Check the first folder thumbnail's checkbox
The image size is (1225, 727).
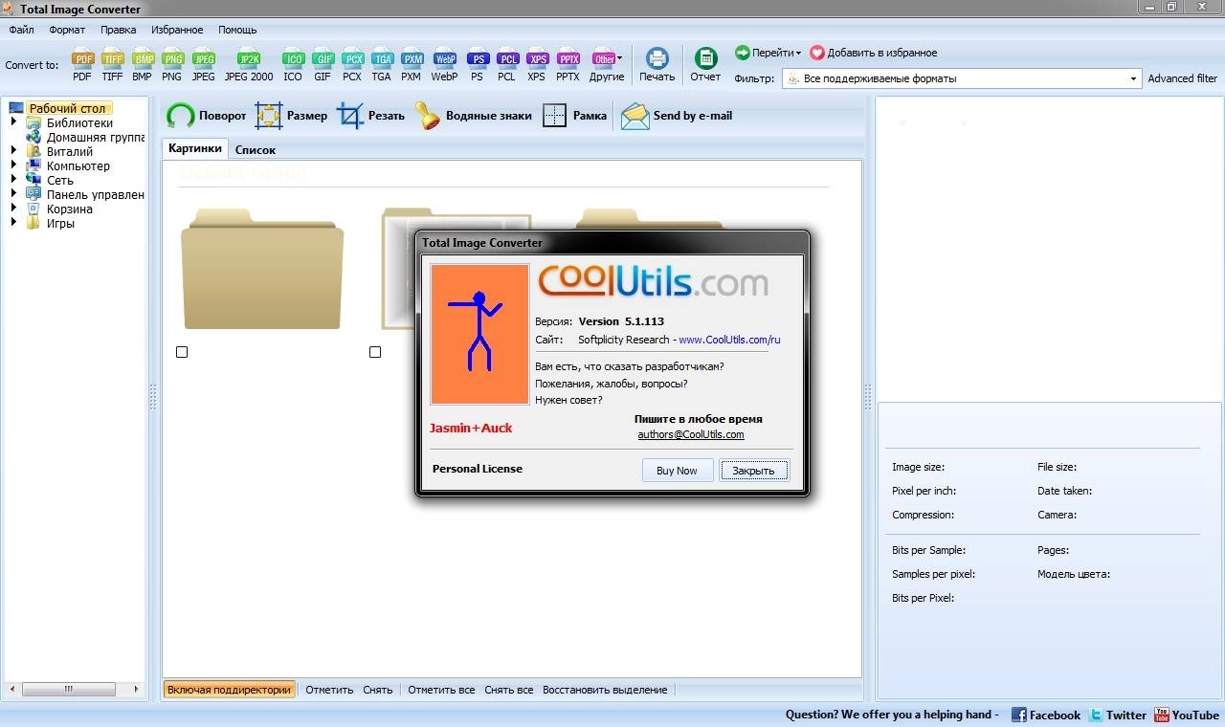point(182,352)
